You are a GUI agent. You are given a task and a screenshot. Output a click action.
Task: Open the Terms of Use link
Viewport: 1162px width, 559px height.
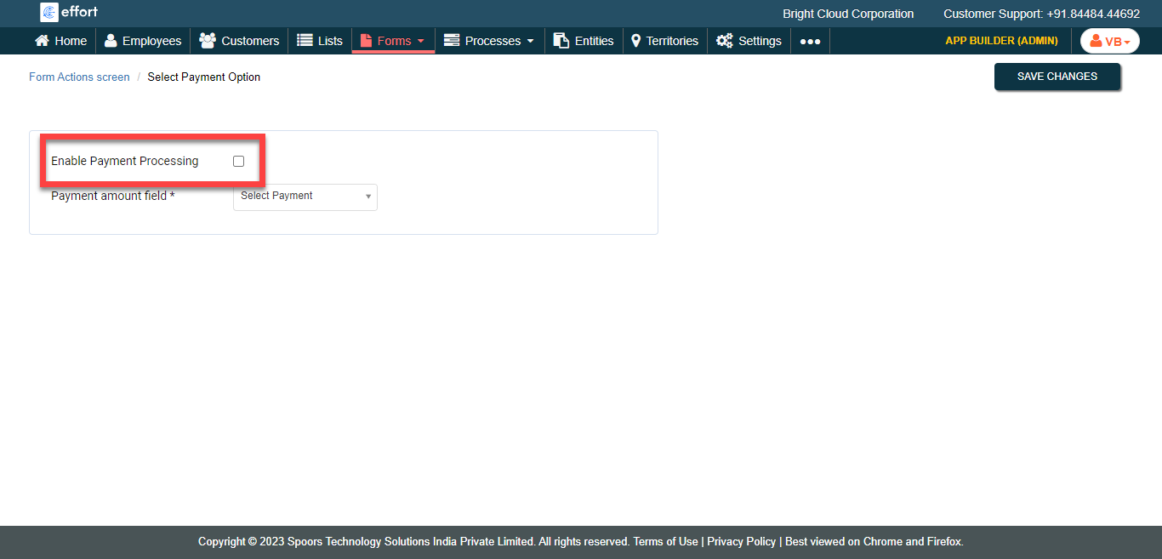665,542
